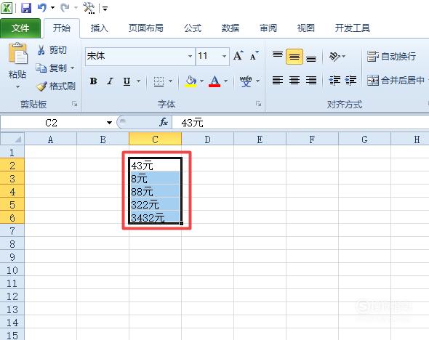Viewport: 429px width, 340px height.
Task: Switch to the 开发工具 Developer tab
Action: (x=353, y=28)
